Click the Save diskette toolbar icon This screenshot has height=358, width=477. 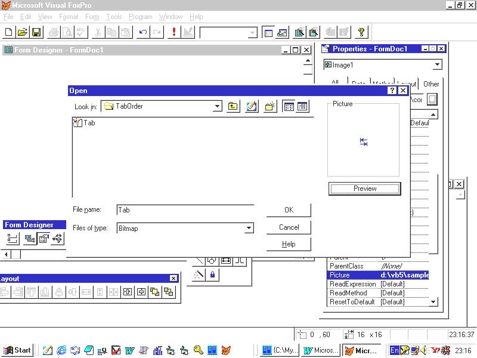(x=36, y=32)
